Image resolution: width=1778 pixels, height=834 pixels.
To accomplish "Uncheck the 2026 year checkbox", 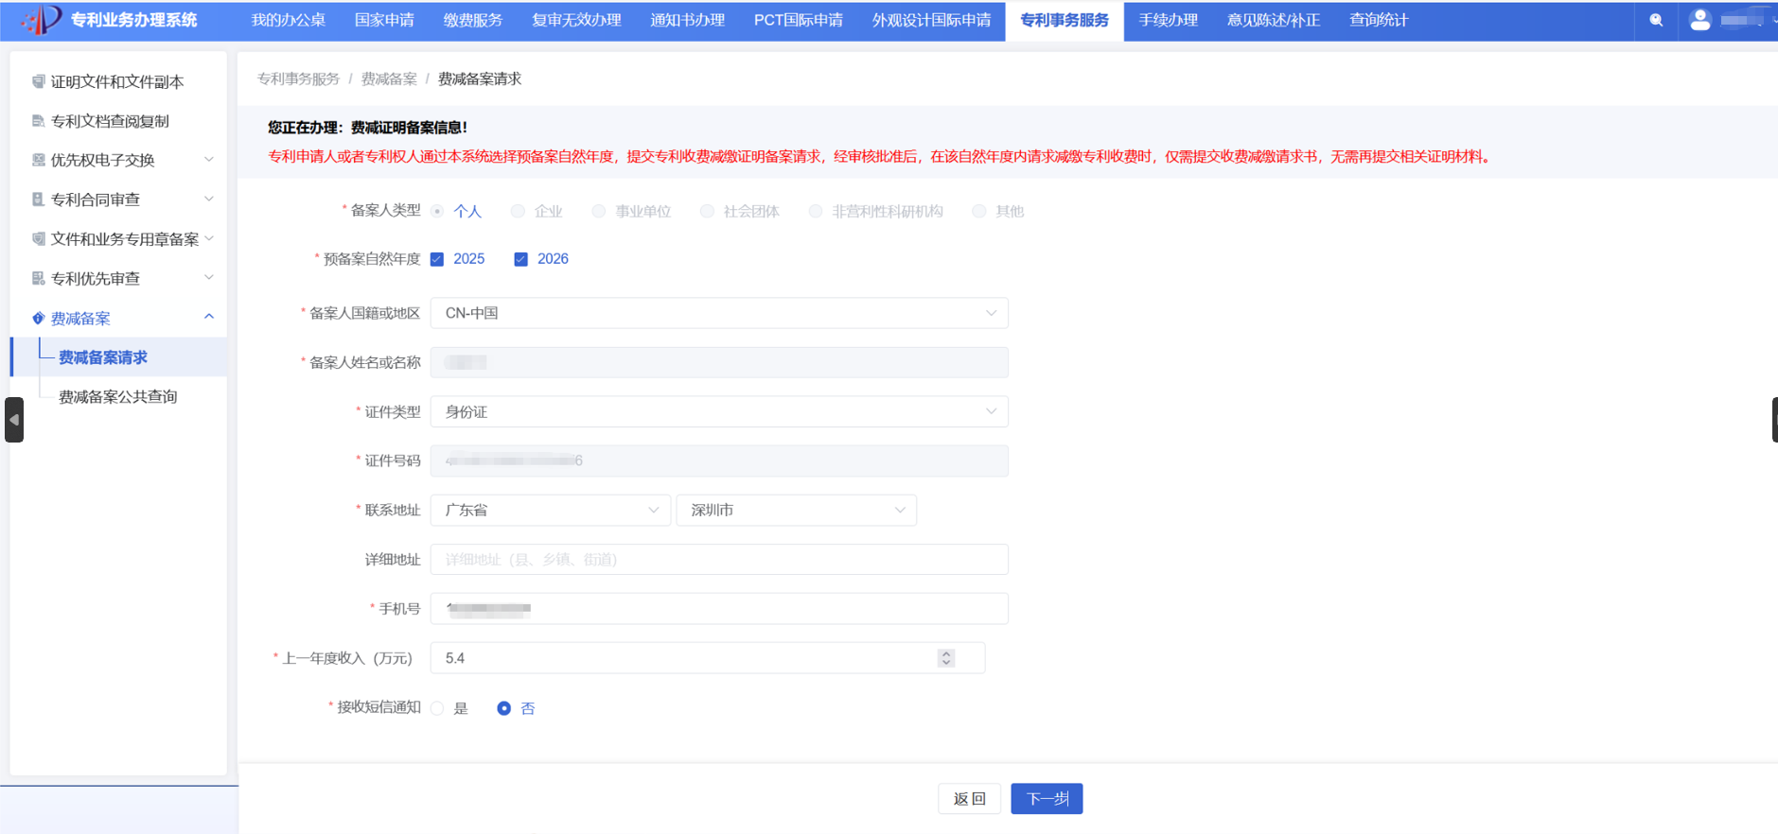I will point(520,259).
